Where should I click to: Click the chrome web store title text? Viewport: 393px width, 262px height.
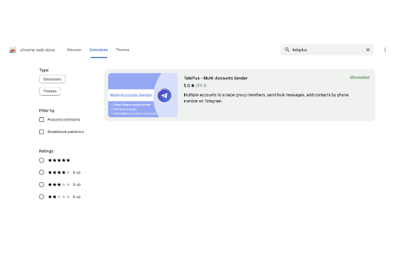point(37,50)
